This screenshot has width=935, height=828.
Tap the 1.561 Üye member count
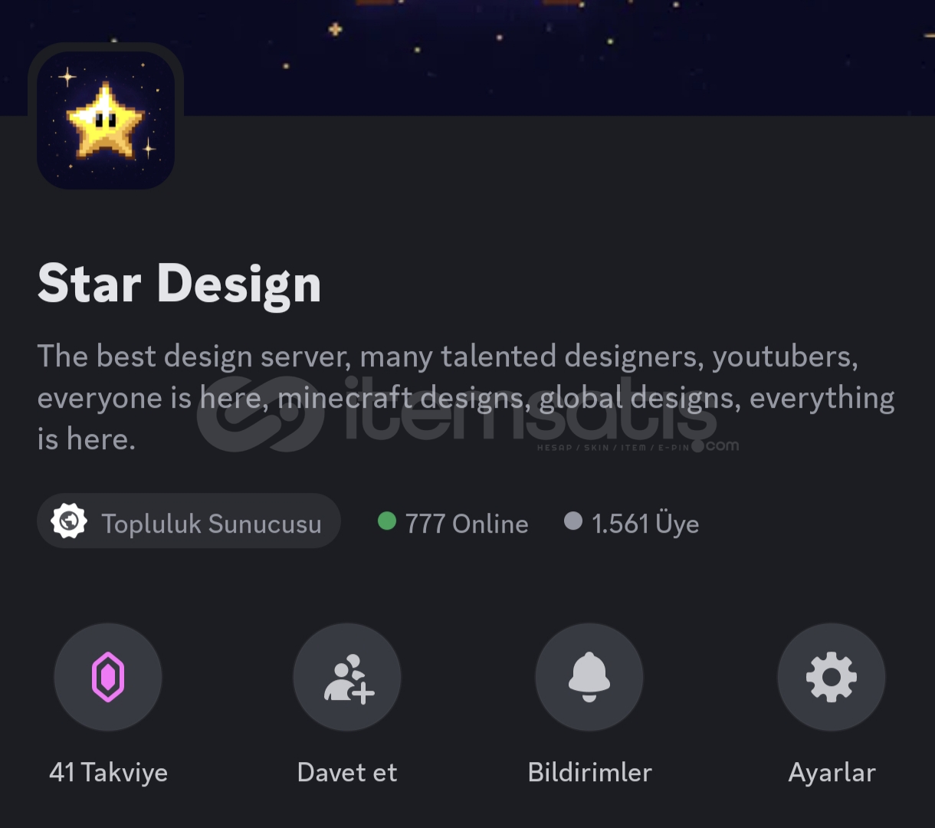pos(645,524)
